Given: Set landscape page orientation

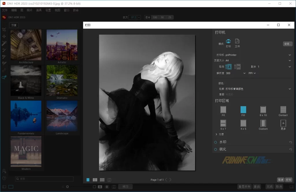Looking at the screenshot, I should click(x=237, y=67).
